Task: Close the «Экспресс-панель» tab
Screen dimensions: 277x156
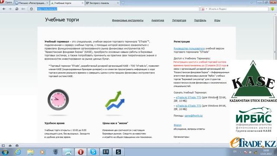Action: click(x=118, y=3)
